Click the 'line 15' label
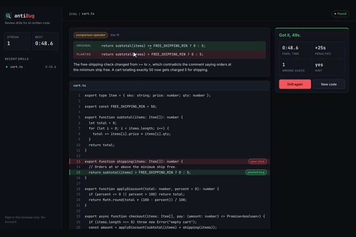This screenshot has height=237, width=356. [115, 35]
